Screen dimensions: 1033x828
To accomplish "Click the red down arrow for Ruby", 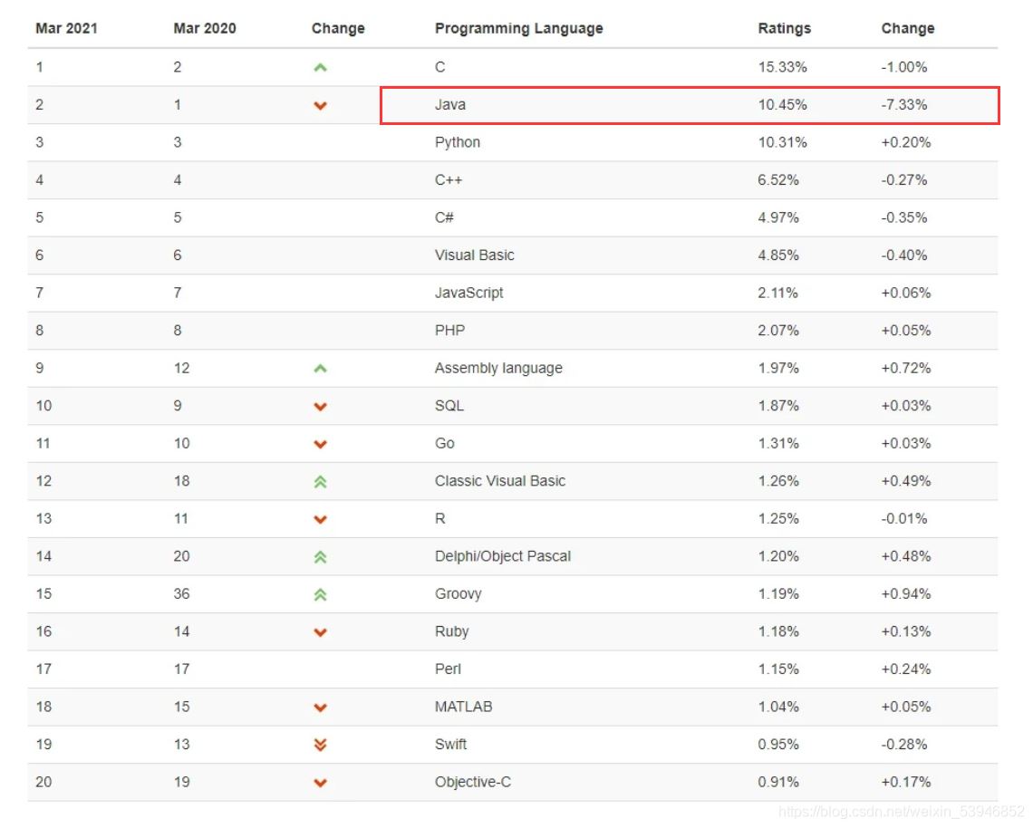I will point(320,632).
